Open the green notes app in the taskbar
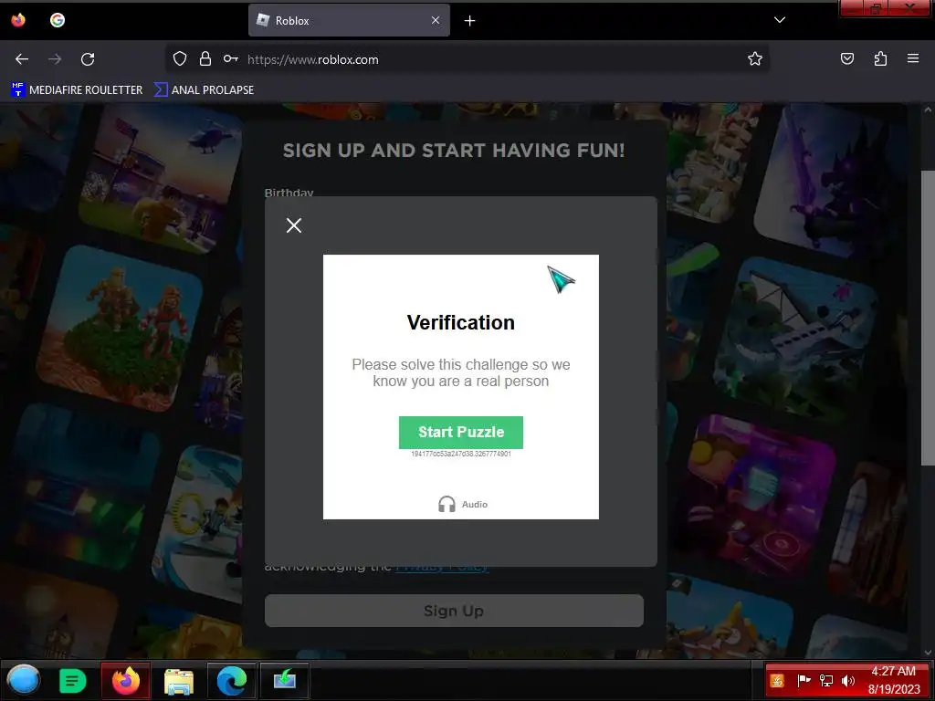Screen dimensions: 935x701 click(x=73, y=681)
